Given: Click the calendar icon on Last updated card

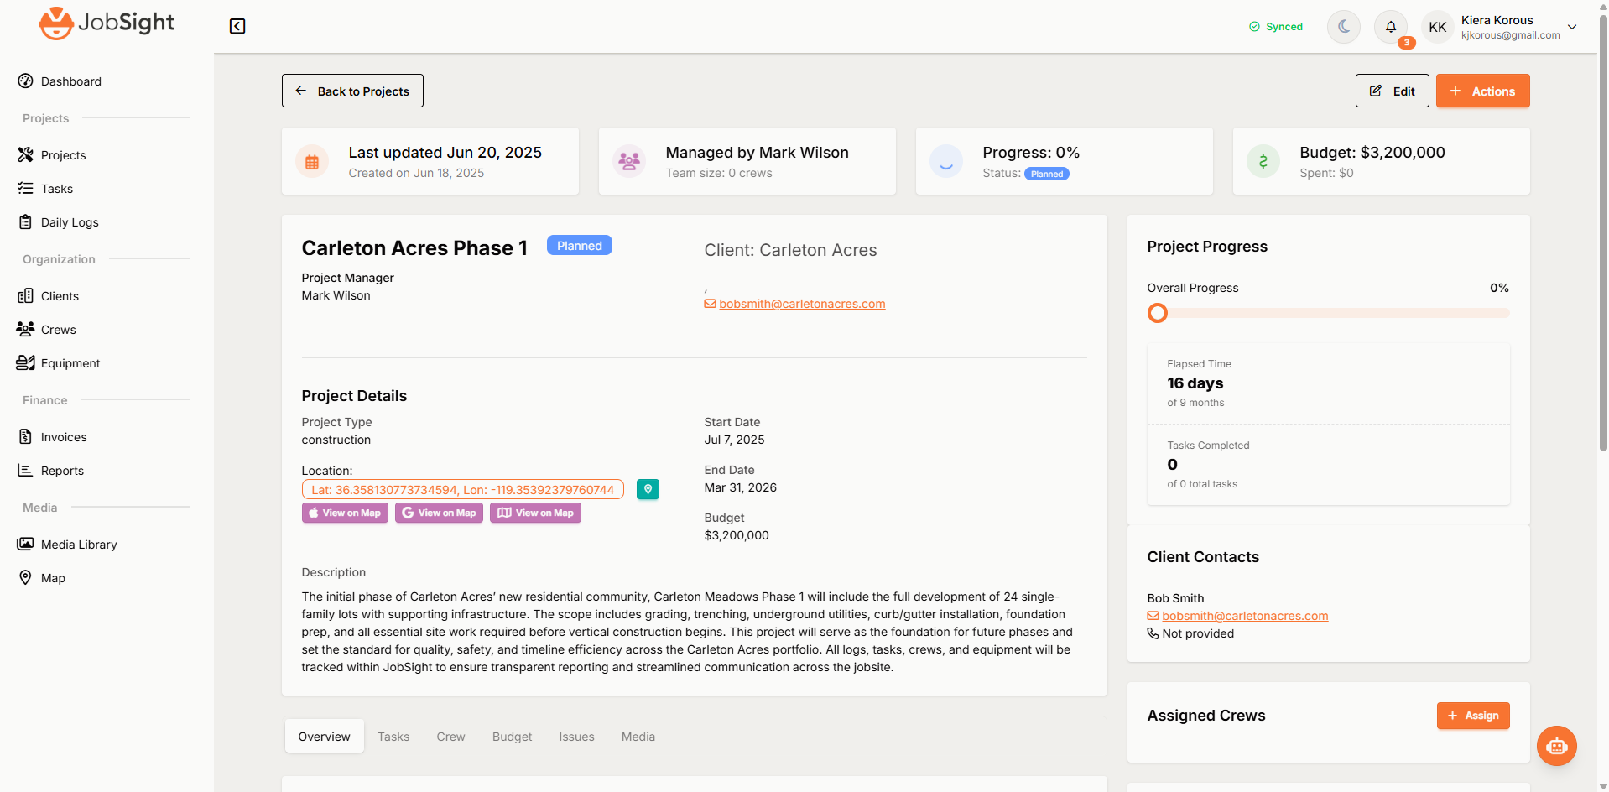Looking at the screenshot, I should click(312, 161).
